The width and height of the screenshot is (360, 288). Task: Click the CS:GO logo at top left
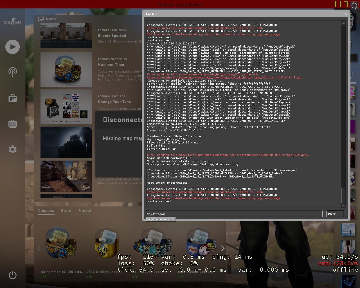[x=12, y=22]
